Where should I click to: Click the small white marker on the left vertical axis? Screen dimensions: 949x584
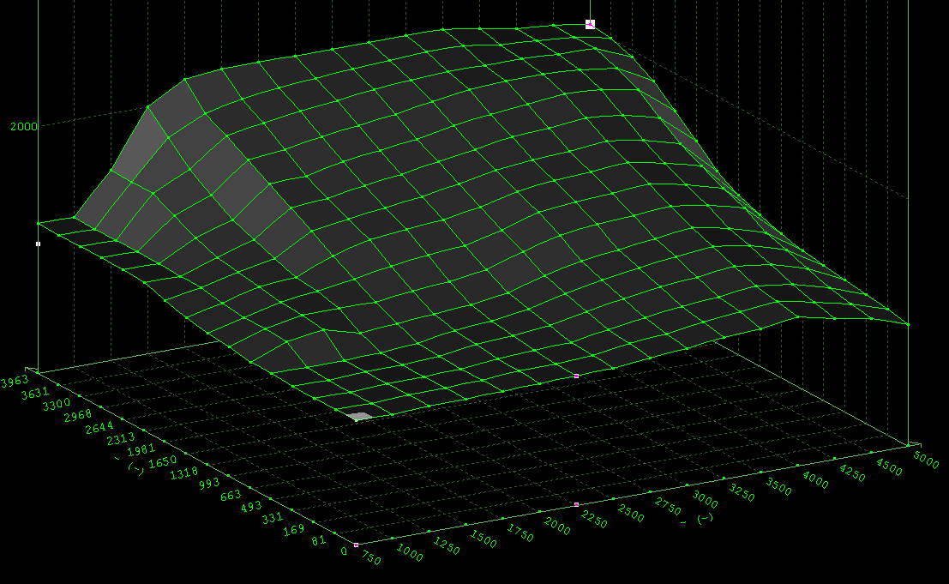pos(38,244)
